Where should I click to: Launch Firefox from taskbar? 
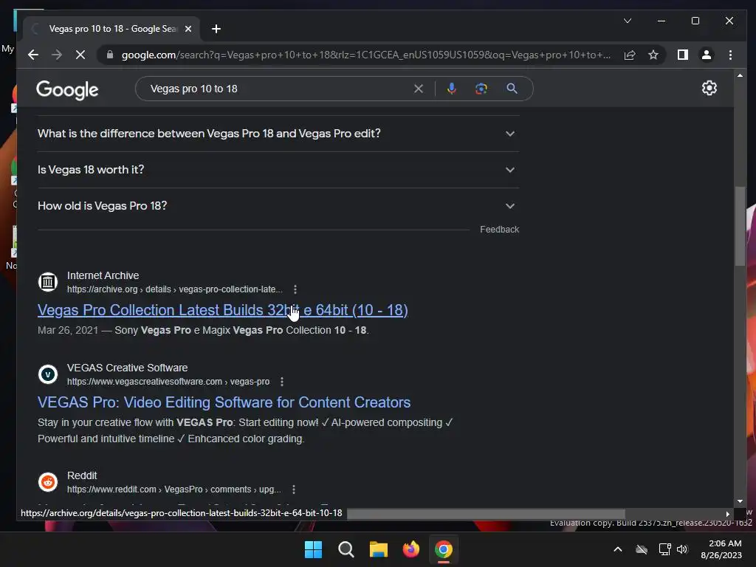point(410,549)
